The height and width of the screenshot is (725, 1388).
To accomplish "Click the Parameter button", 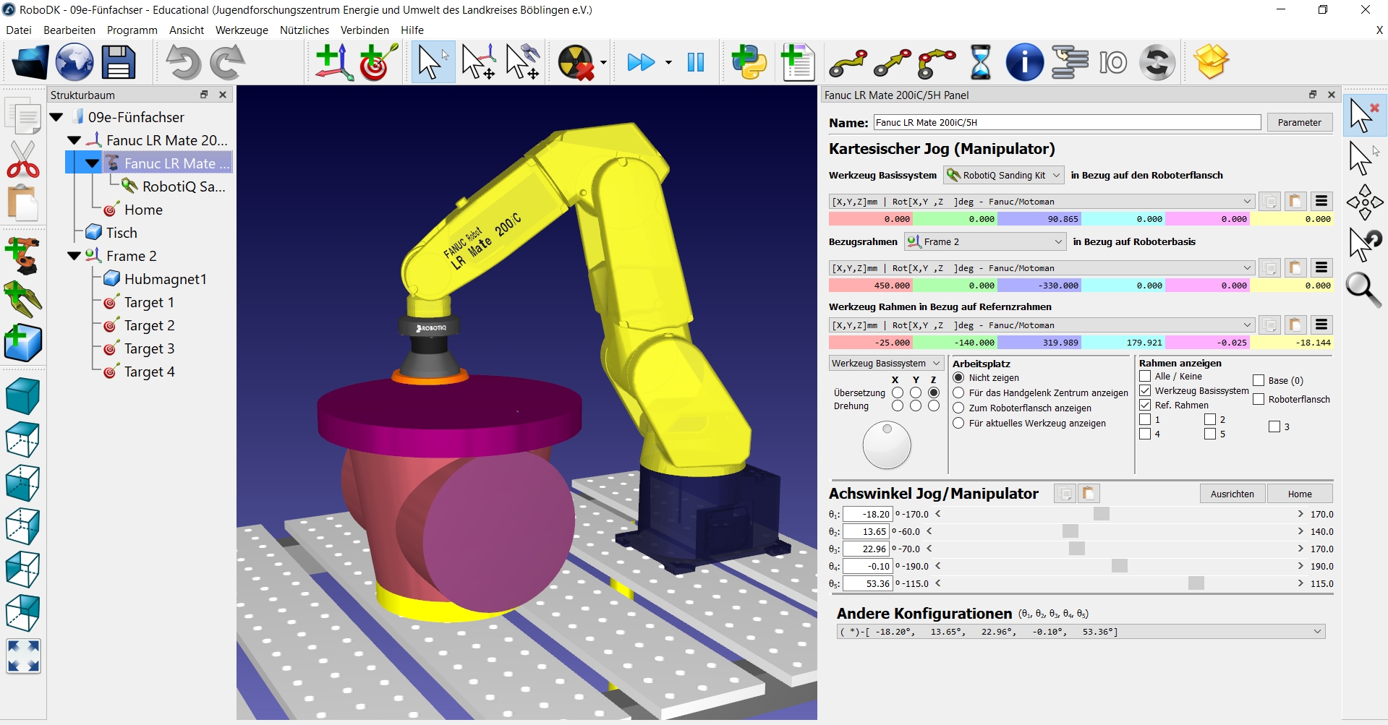I will click(1299, 122).
